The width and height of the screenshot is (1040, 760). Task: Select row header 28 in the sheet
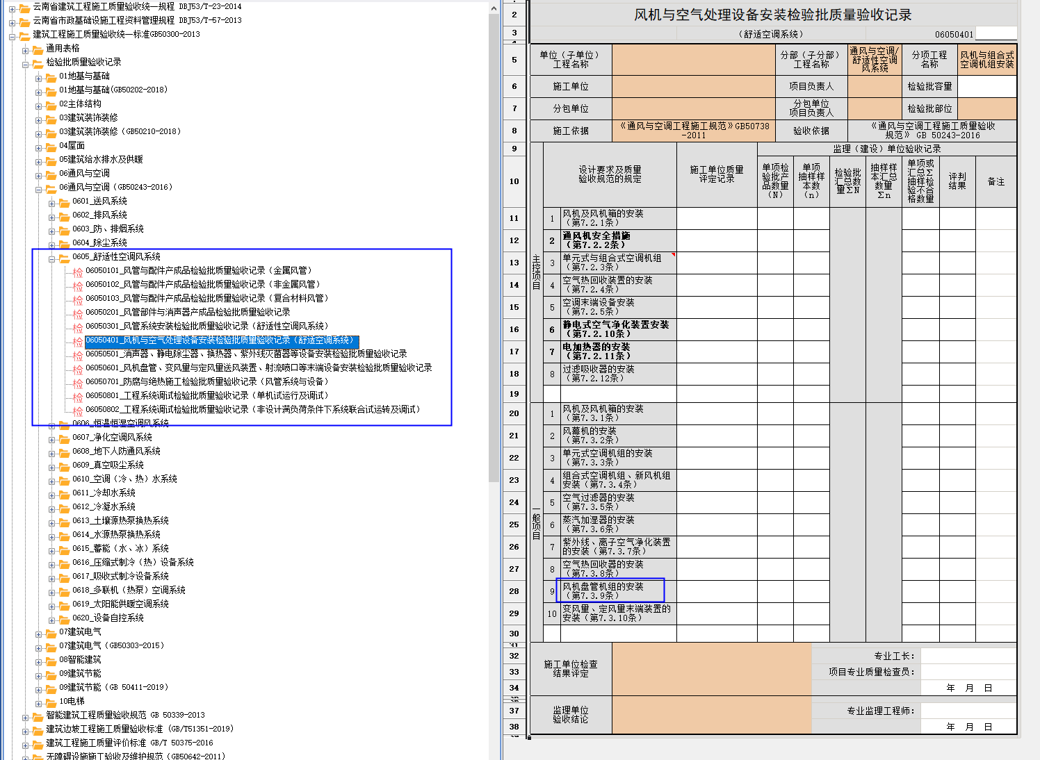(514, 591)
